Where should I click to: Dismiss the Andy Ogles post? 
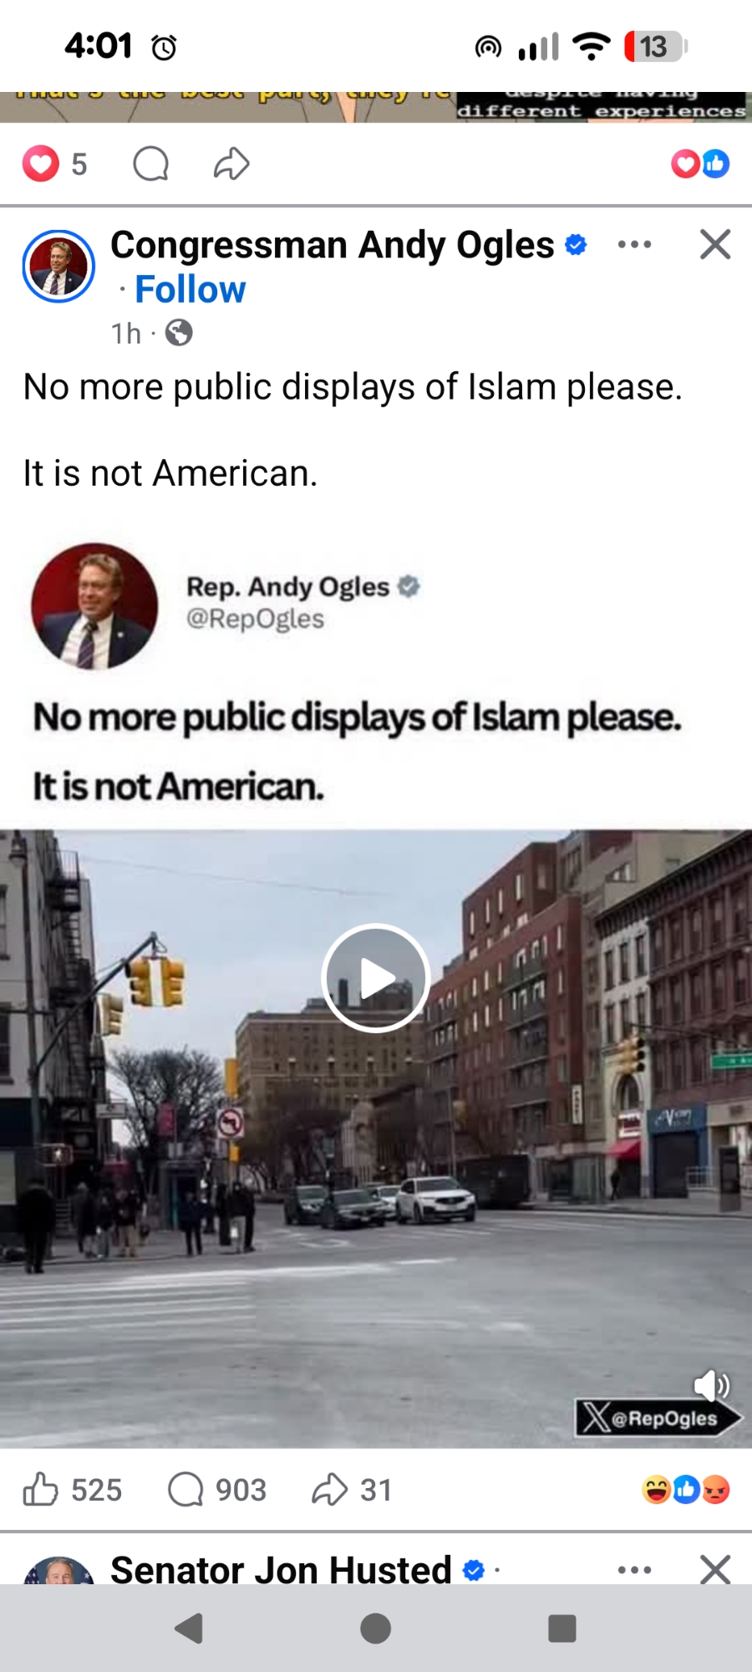(715, 245)
